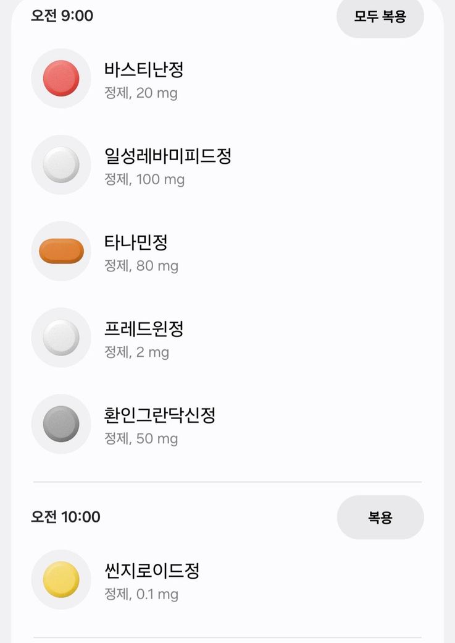Tap the white 일성레바미피드정 pill icon
The image size is (455, 643).
point(61,165)
